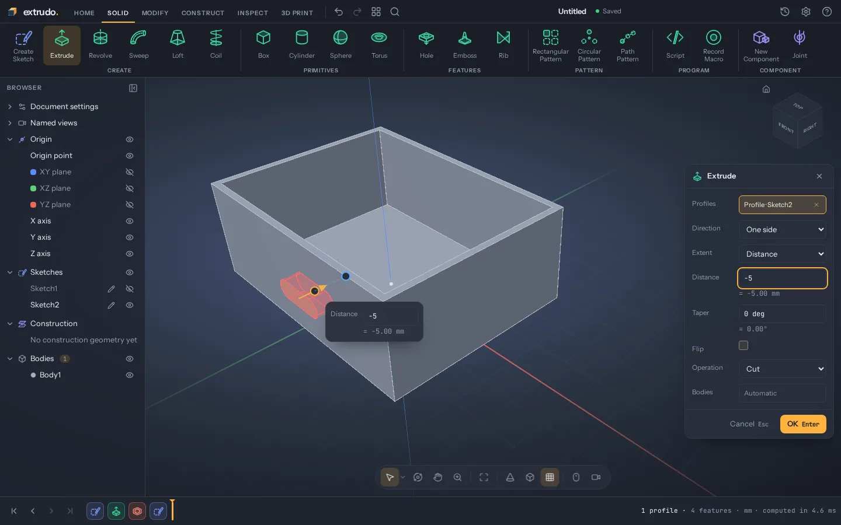Select the Revolve tool

point(100,45)
